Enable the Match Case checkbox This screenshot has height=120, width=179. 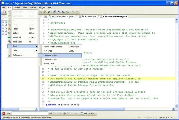[x=82, y=113]
